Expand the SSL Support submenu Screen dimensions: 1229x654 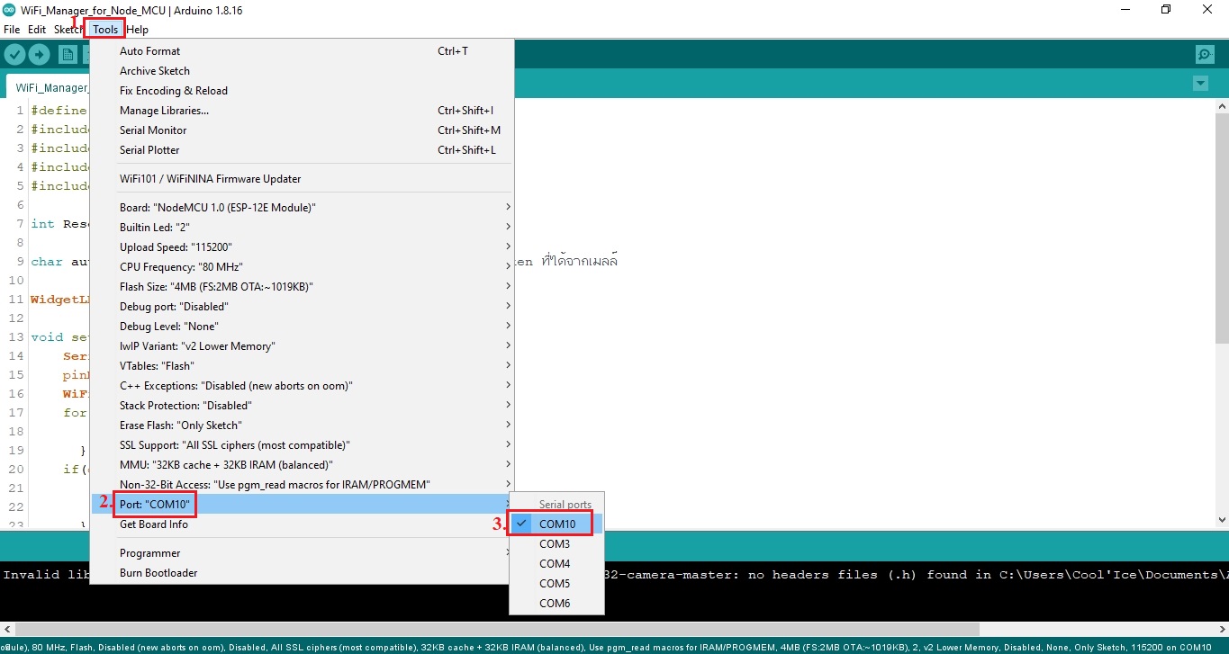coord(302,445)
